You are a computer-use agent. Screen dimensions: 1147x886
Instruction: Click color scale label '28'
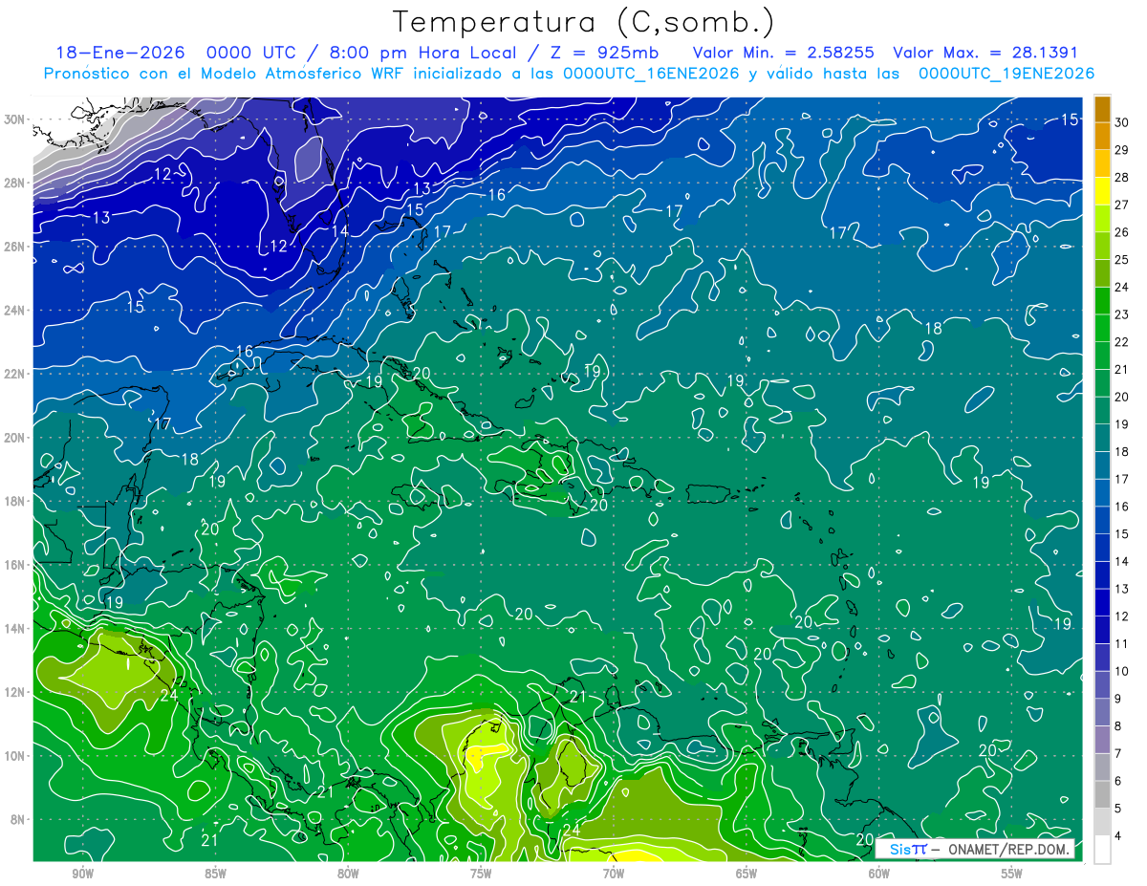click(1122, 177)
